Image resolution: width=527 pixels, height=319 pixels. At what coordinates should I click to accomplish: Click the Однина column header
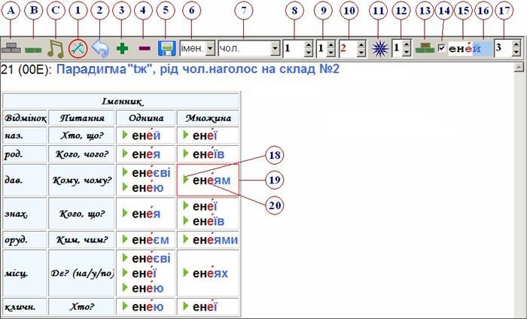(x=146, y=118)
